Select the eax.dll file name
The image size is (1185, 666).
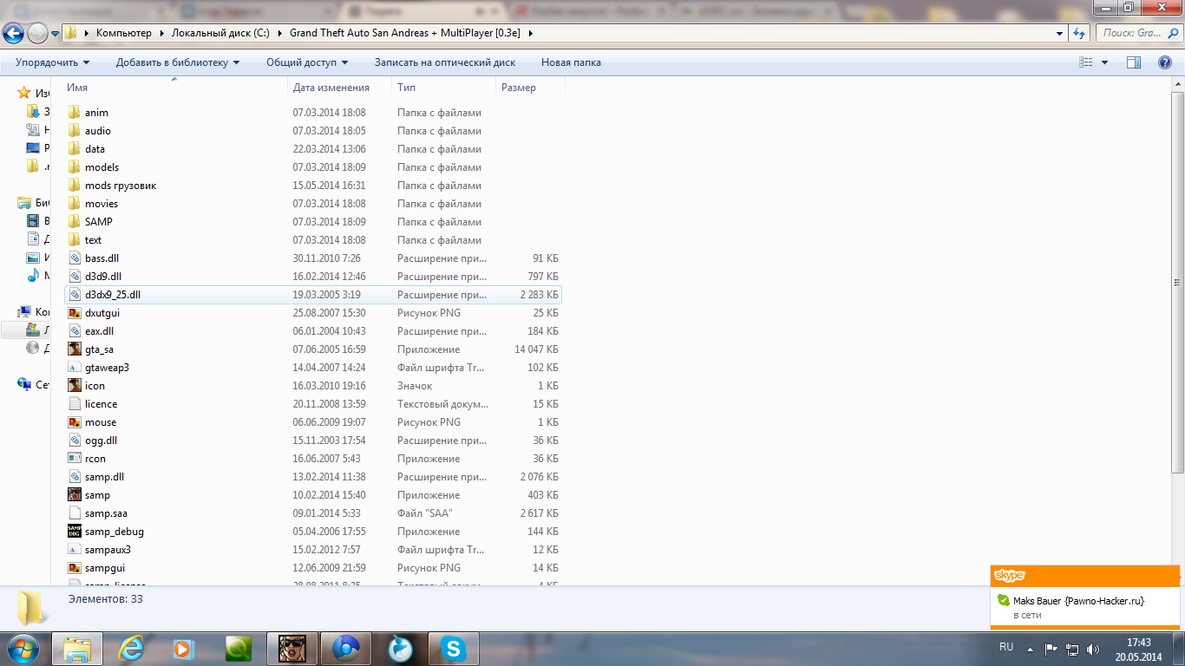[x=99, y=331]
